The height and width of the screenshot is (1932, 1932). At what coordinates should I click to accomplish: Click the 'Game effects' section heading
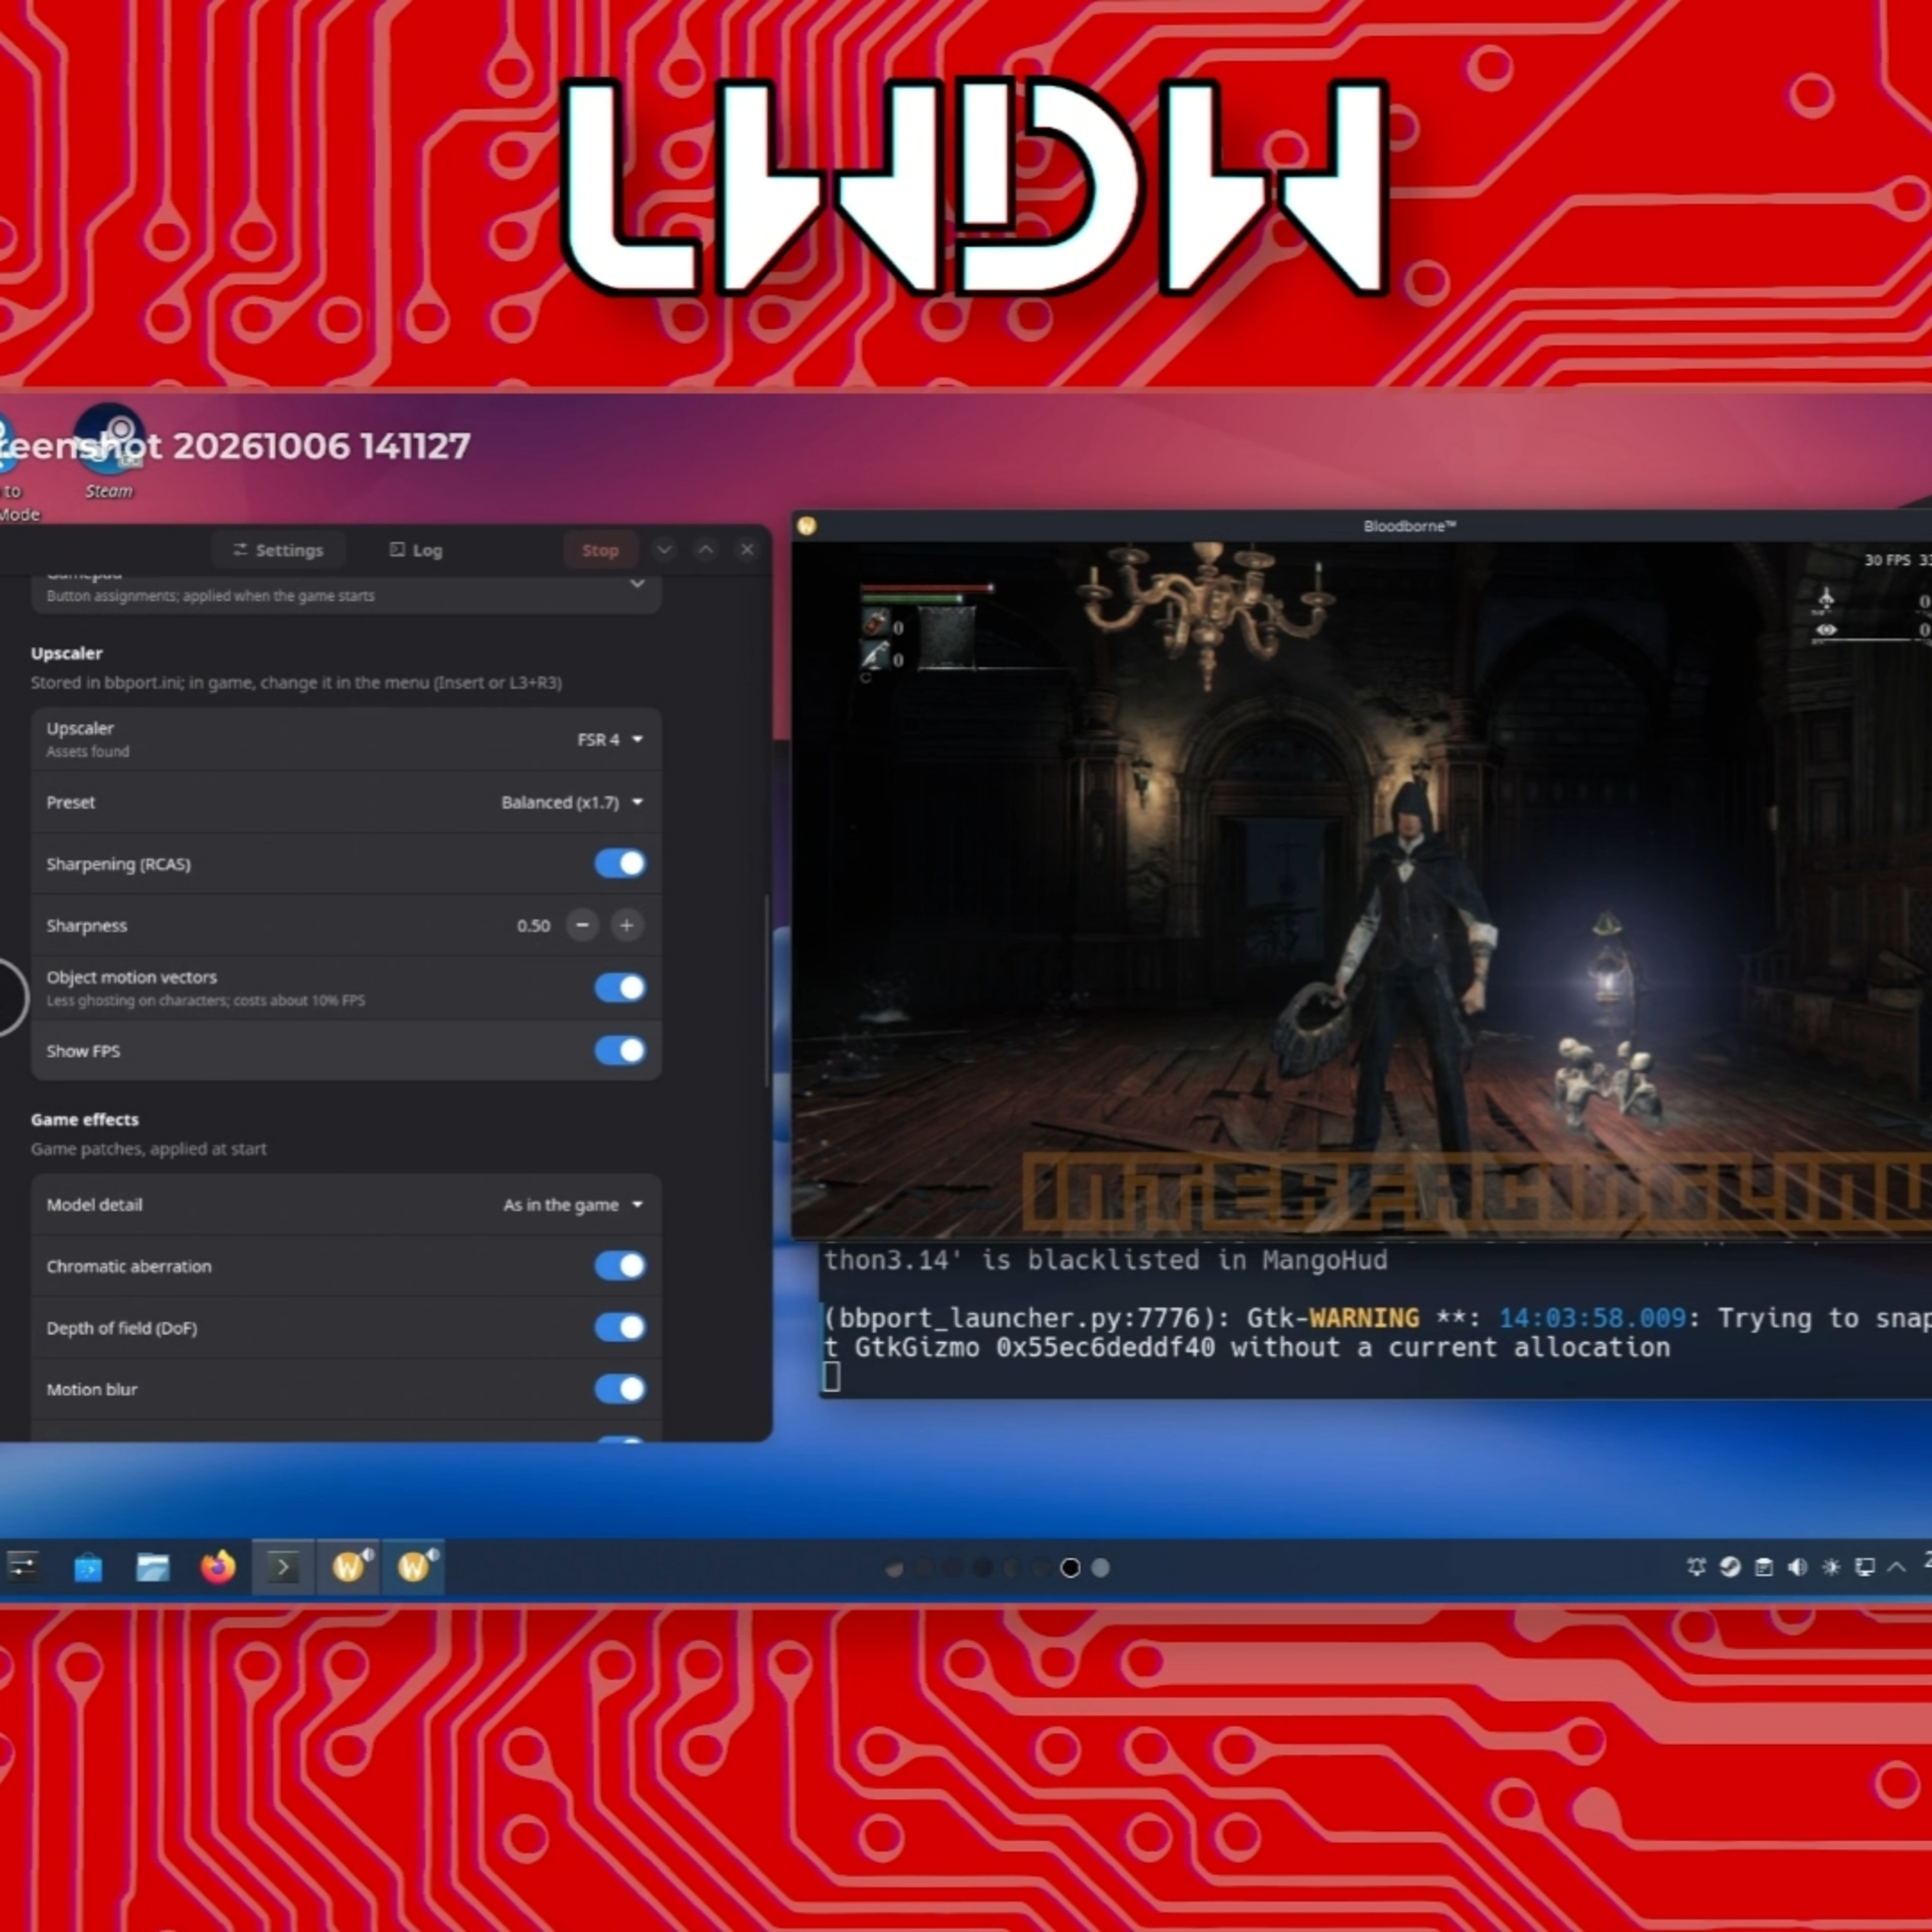(85, 1119)
